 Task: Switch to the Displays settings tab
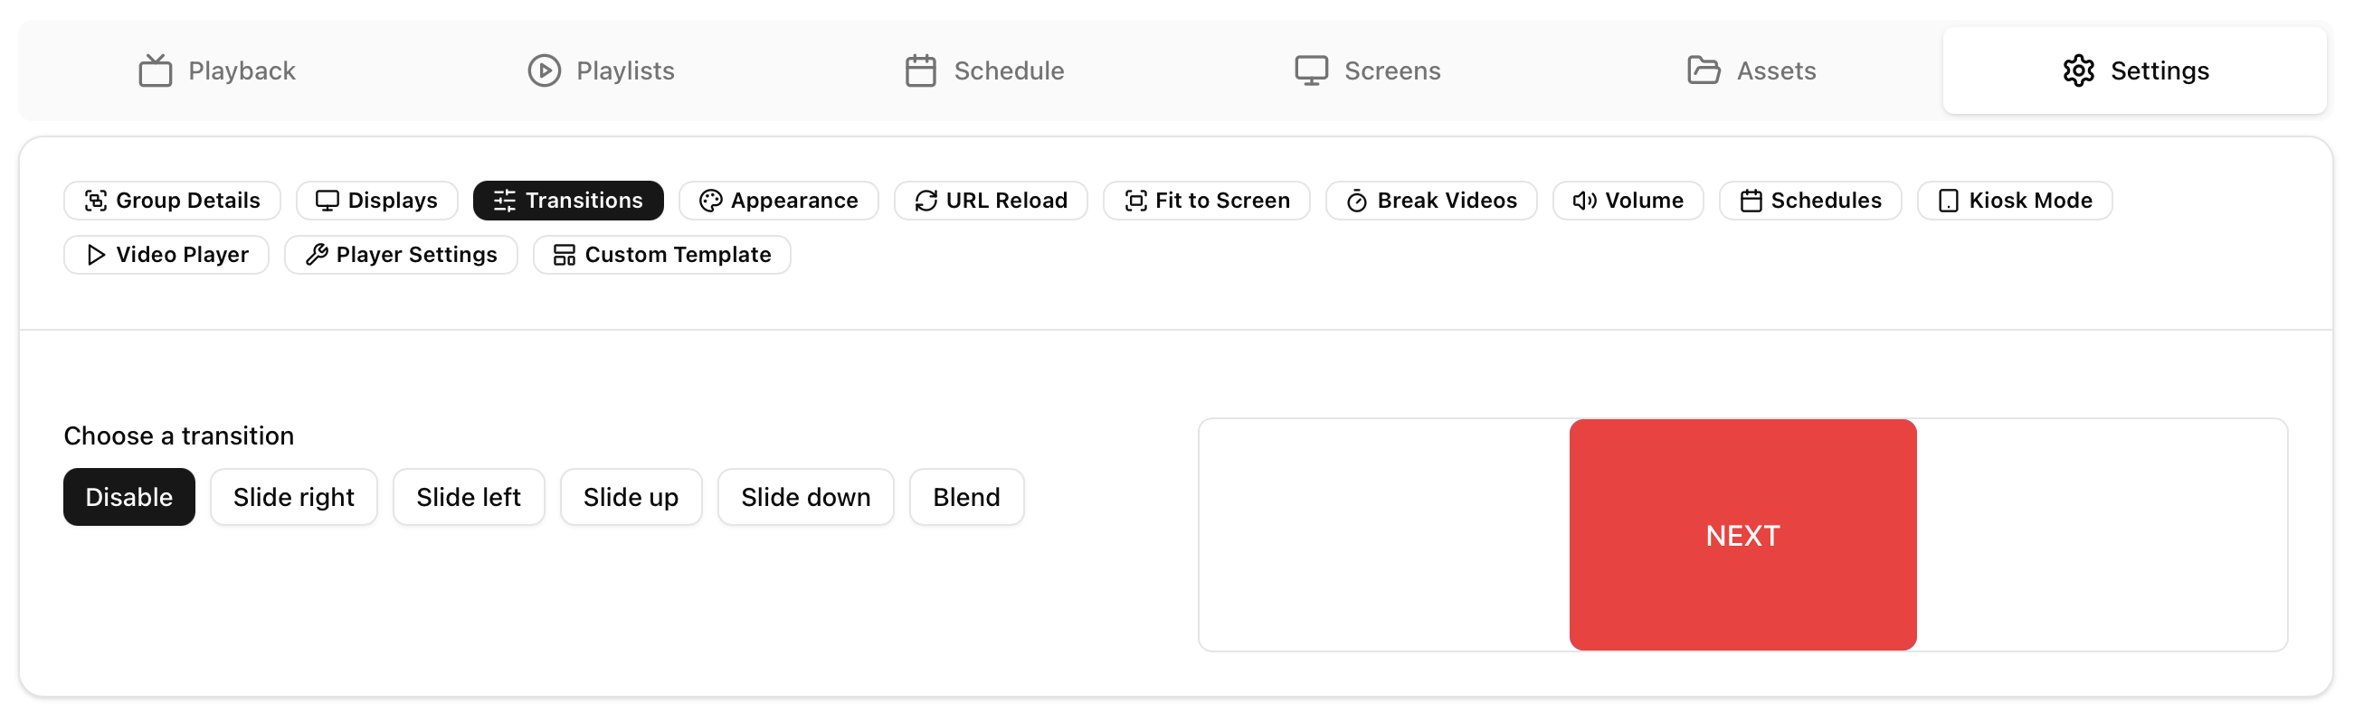tap(376, 201)
